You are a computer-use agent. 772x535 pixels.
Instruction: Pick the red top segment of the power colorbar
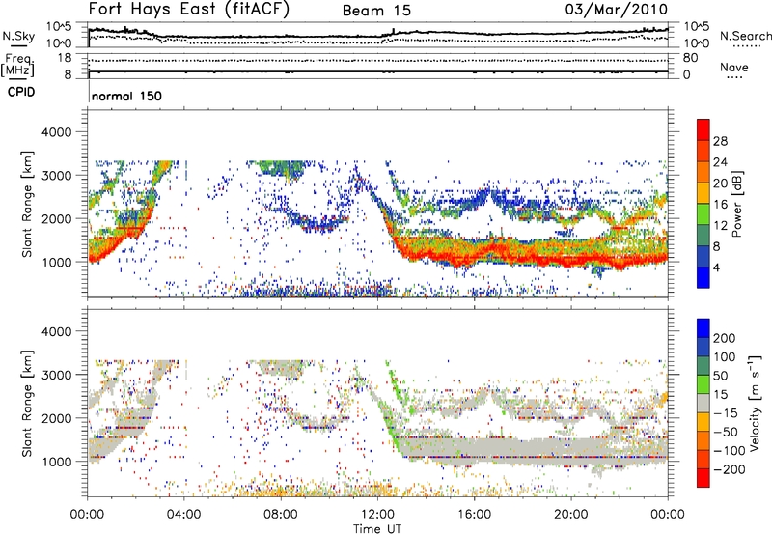tap(703, 129)
